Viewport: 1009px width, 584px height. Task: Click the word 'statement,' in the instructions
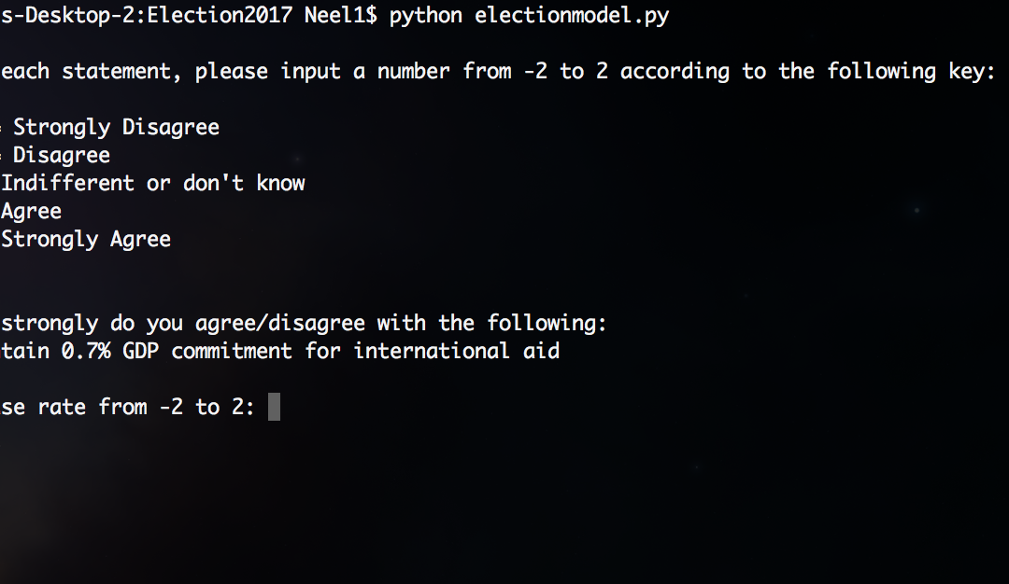[x=122, y=71]
